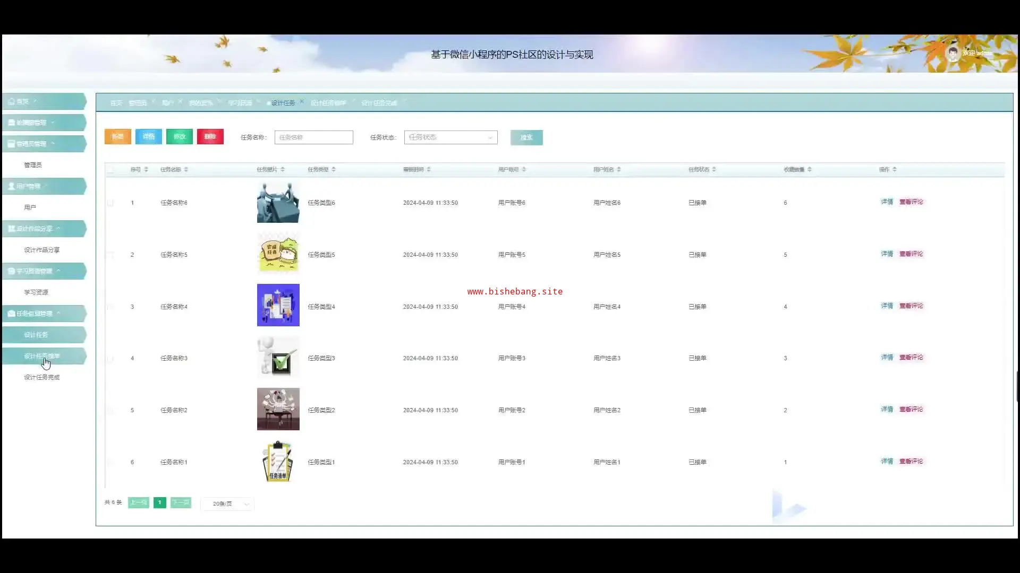Image resolution: width=1020 pixels, height=573 pixels.
Task: Sort by 任务类型 column arrows
Action: (x=334, y=170)
